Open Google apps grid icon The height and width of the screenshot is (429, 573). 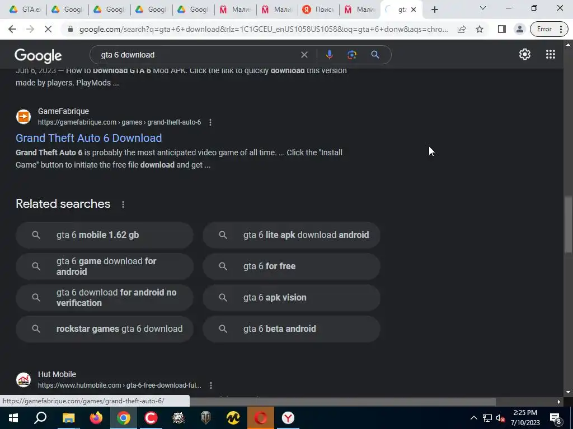(551, 54)
